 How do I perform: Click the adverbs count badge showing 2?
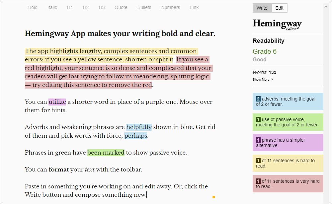[x=258, y=99]
